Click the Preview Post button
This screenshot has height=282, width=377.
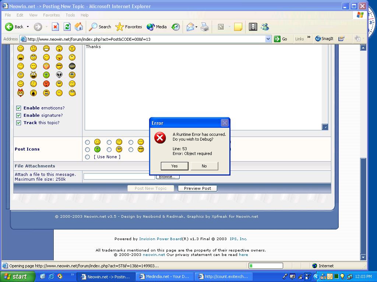click(197, 188)
